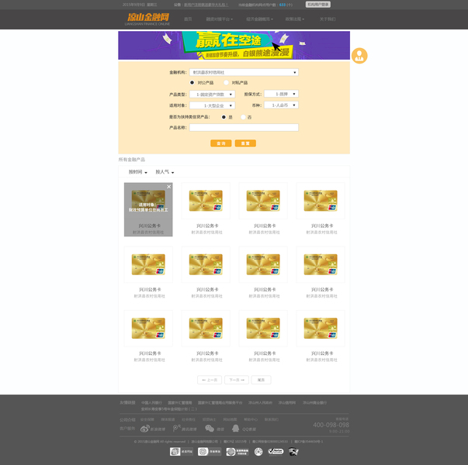Open the 金融机构 dropdown
The width and height of the screenshot is (468, 465).
tap(244, 72)
